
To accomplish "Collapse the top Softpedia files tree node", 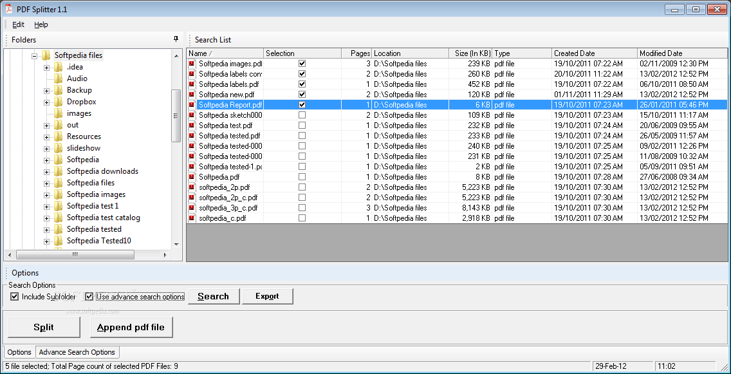I will [x=35, y=56].
